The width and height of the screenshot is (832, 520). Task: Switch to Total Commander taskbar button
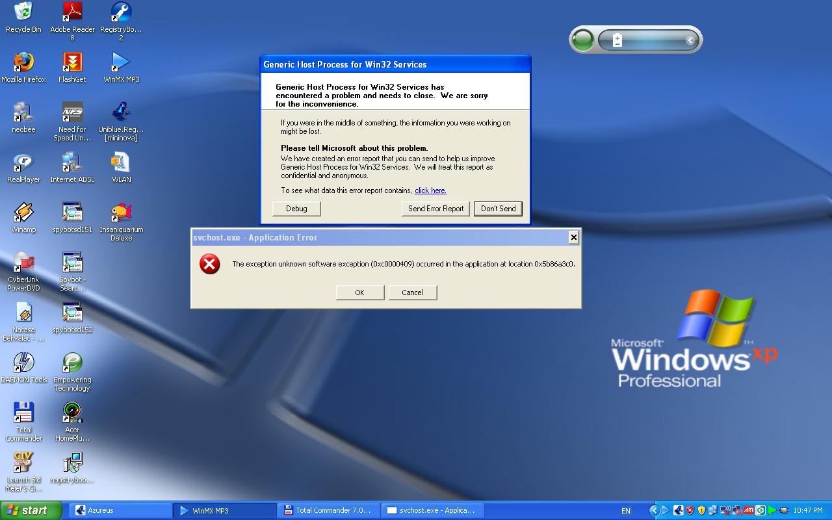328,510
